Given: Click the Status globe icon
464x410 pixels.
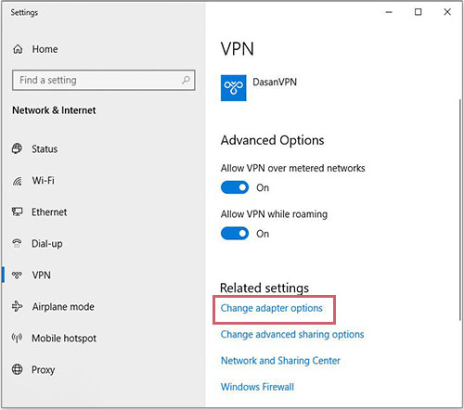Looking at the screenshot, I should click(x=17, y=148).
